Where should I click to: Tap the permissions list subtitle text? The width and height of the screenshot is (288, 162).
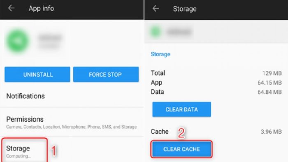pyautogui.click(x=72, y=127)
